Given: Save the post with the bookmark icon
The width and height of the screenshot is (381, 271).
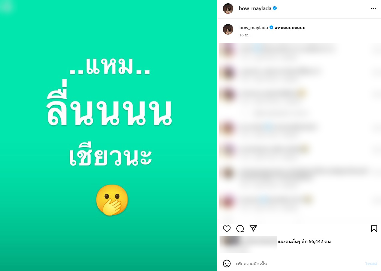Looking at the screenshot, I should tap(374, 229).
